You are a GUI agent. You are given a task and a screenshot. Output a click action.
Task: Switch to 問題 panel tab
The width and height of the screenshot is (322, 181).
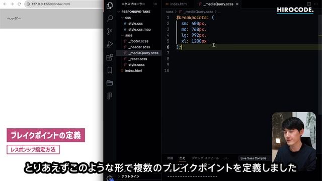click(x=170, y=158)
